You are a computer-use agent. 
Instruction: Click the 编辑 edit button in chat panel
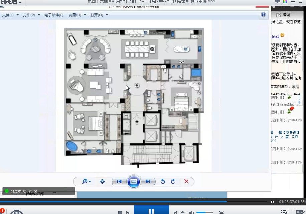click(283, 15)
